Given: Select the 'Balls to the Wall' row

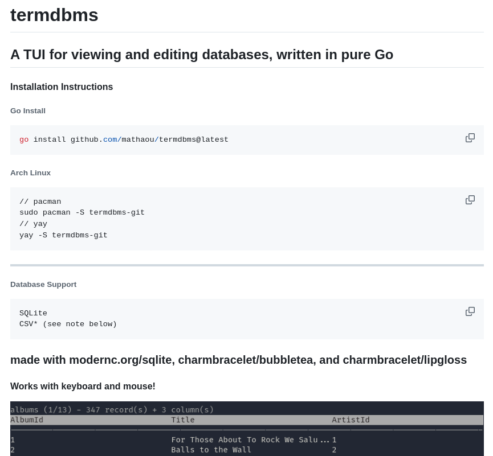Looking at the screenshot, I should 211,450.
